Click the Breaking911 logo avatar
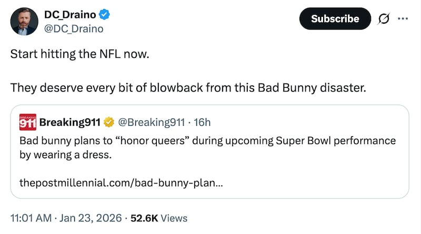This screenshot has width=421, height=234. tap(27, 122)
